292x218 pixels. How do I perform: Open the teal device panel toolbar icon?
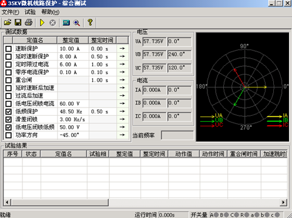click(x=66, y=23)
